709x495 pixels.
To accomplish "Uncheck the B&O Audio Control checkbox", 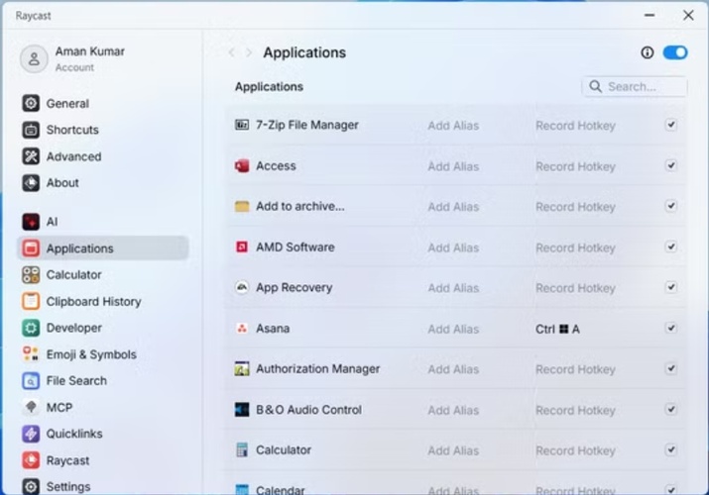I will 671,409.
